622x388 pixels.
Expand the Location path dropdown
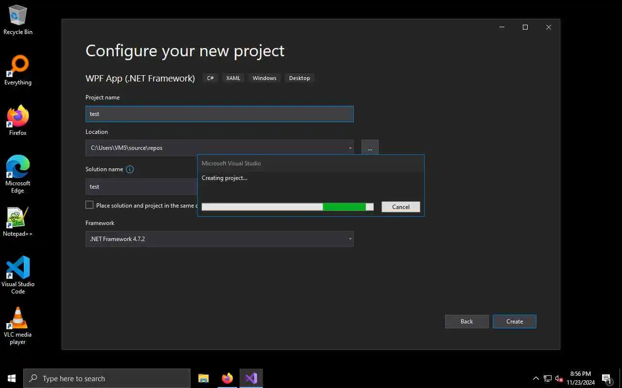pyautogui.click(x=350, y=148)
